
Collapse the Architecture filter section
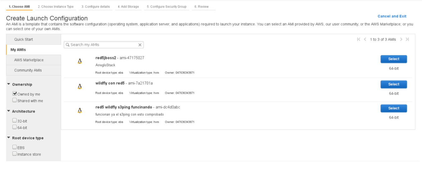[8, 111]
